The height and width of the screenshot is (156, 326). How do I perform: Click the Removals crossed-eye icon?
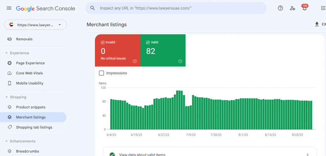point(10,39)
